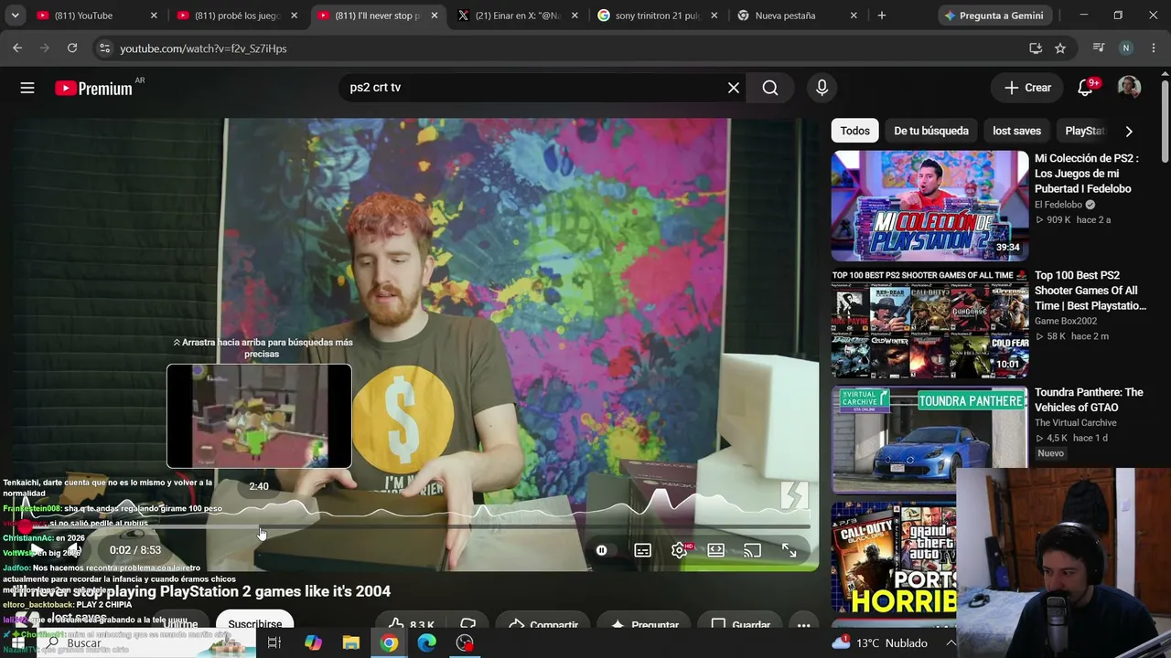The width and height of the screenshot is (1171, 658).
Task: Go back with browser back arrow
Action: click(x=17, y=48)
